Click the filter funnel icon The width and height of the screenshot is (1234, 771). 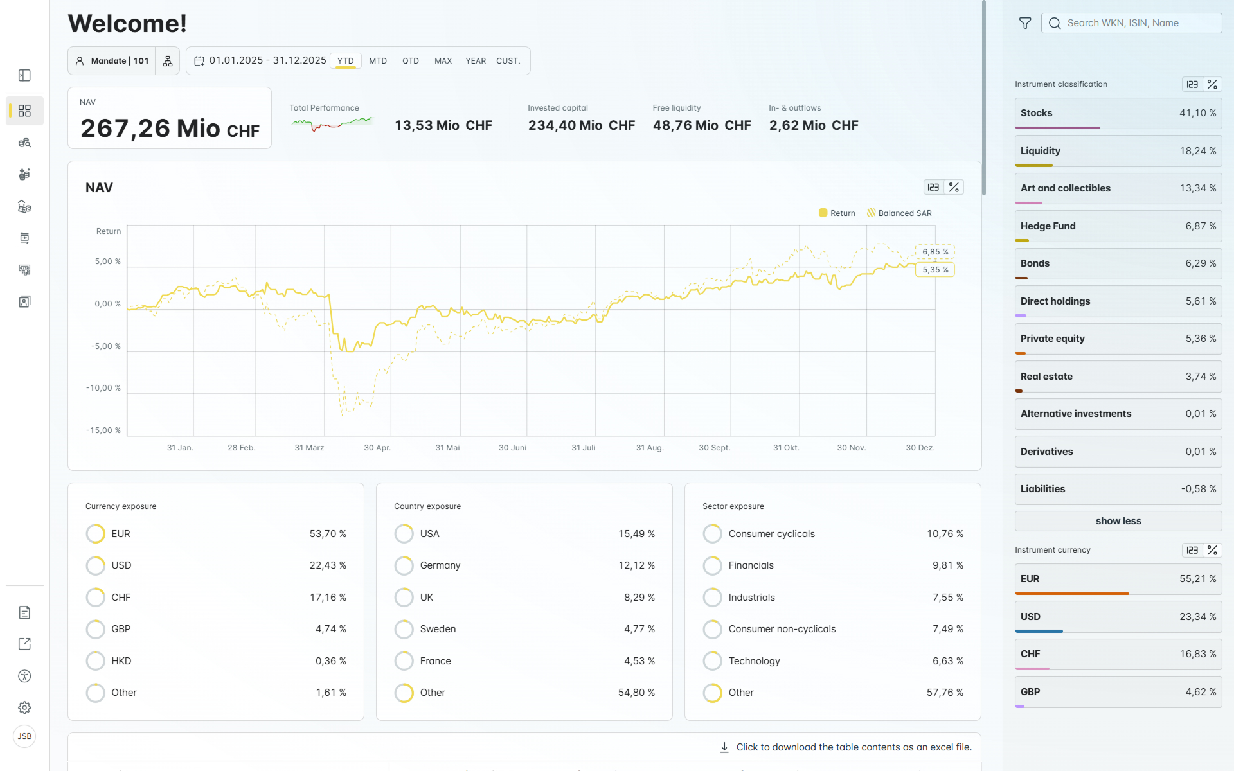pyautogui.click(x=1025, y=23)
